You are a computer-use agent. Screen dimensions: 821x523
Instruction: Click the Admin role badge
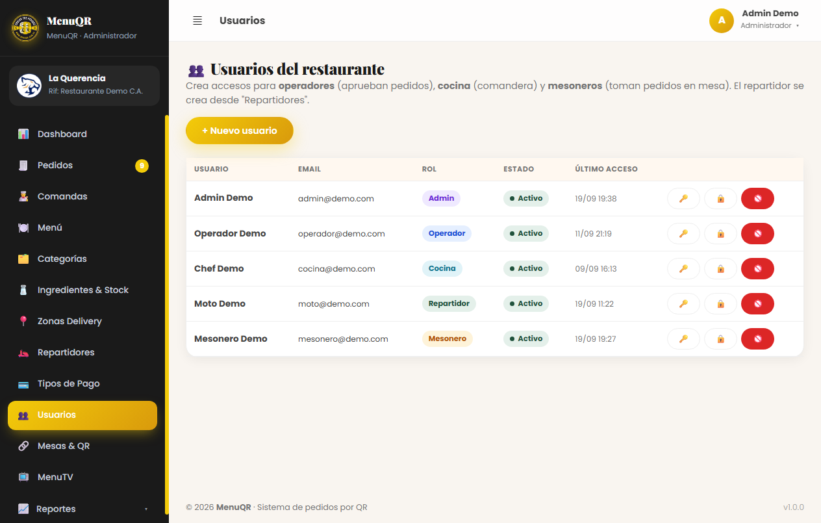tap(441, 198)
